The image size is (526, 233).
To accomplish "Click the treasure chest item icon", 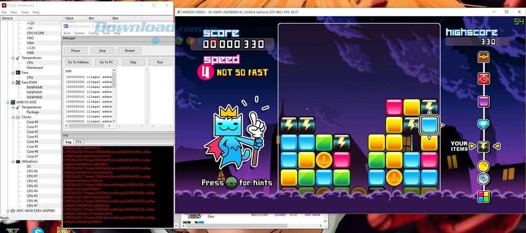I will click(x=484, y=56).
